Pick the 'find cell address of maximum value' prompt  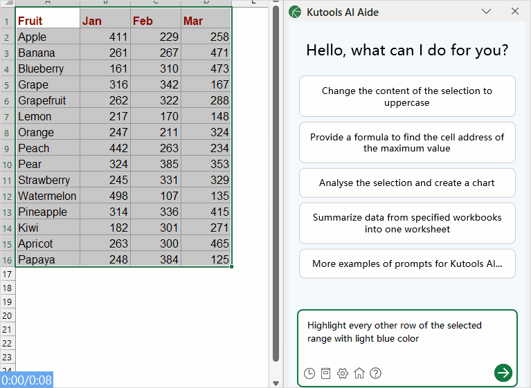click(x=407, y=142)
